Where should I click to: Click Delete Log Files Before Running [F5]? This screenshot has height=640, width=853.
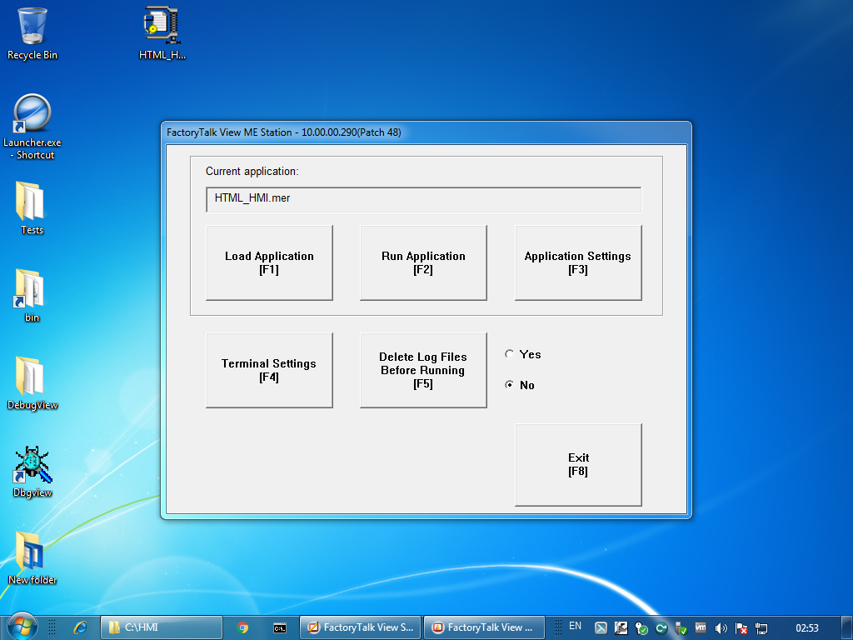423,370
